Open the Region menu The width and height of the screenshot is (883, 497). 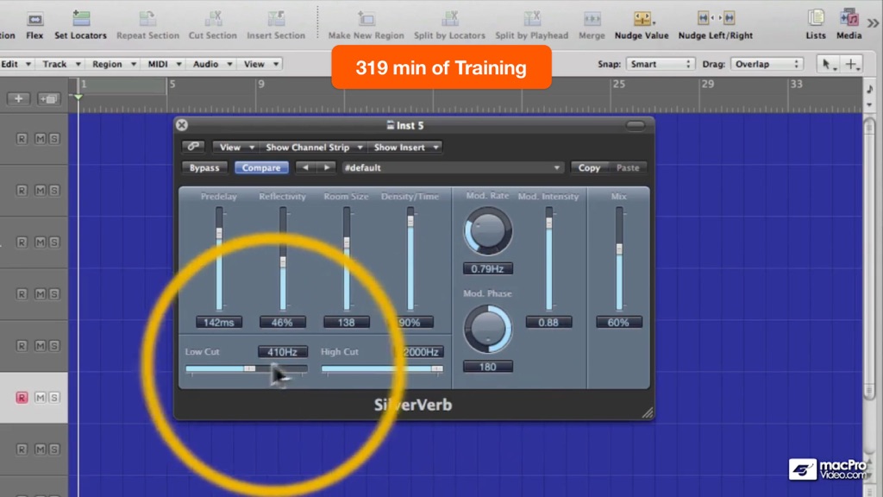(x=114, y=64)
